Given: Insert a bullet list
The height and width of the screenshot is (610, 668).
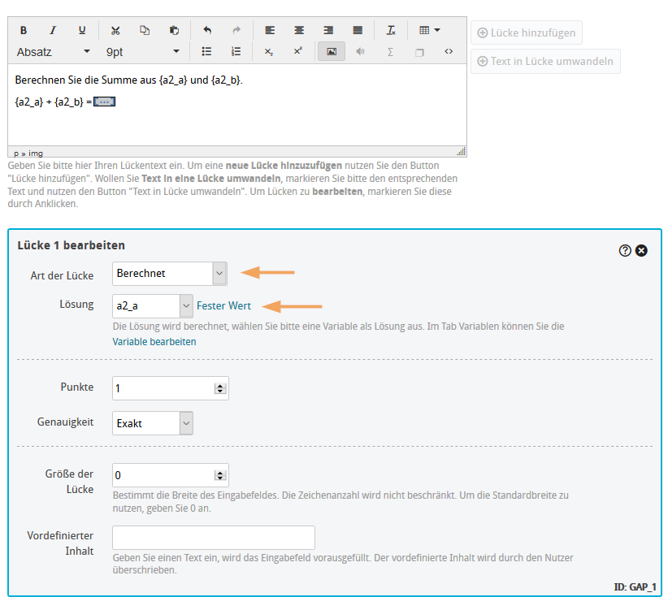Looking at the screenshot, I should pos(206,51).
